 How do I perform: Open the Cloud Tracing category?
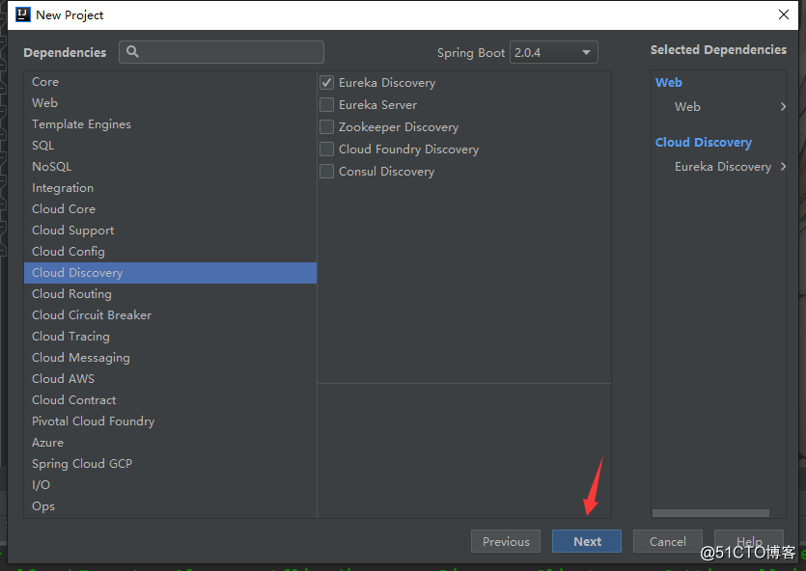pyautogui.click(x=170, y=337)
